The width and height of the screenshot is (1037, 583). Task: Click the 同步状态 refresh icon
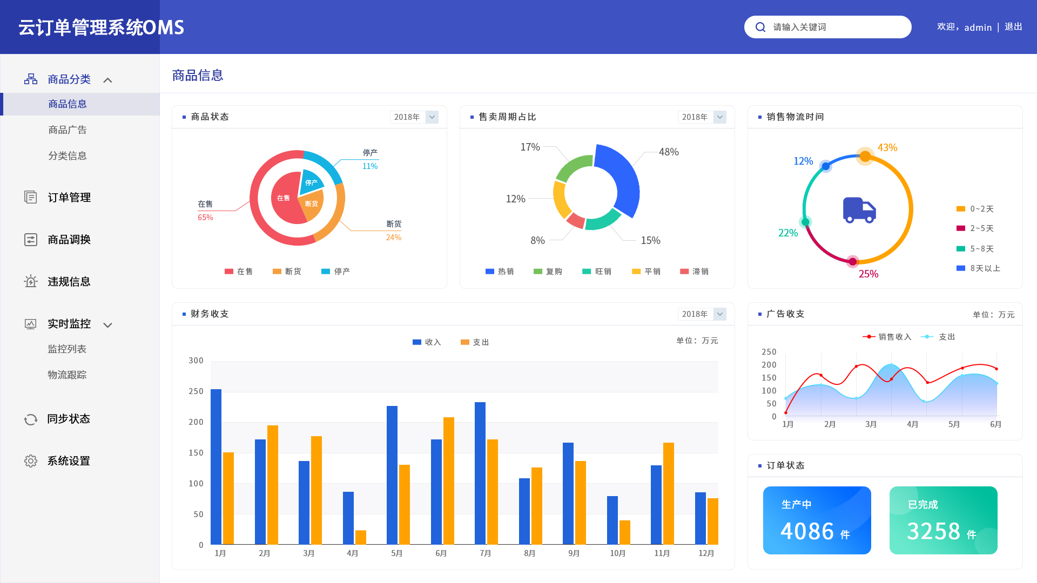[x=31, y=419]
